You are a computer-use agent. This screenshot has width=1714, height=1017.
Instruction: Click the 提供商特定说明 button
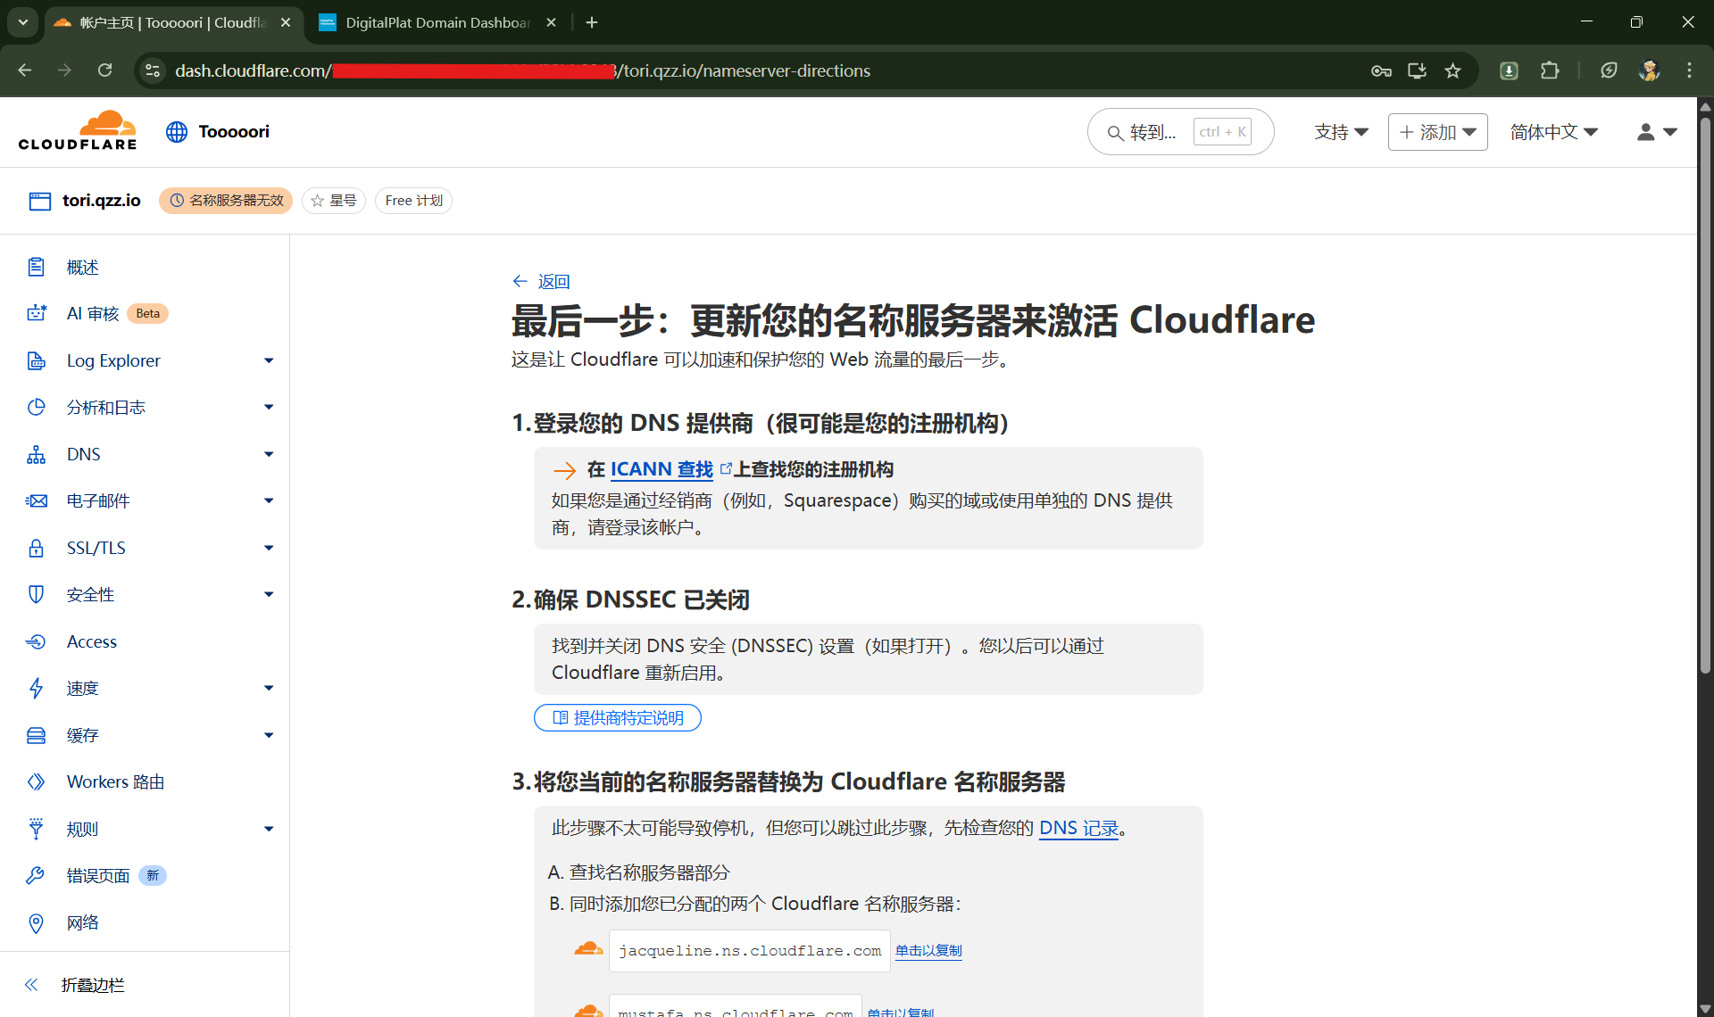[618, 718]
